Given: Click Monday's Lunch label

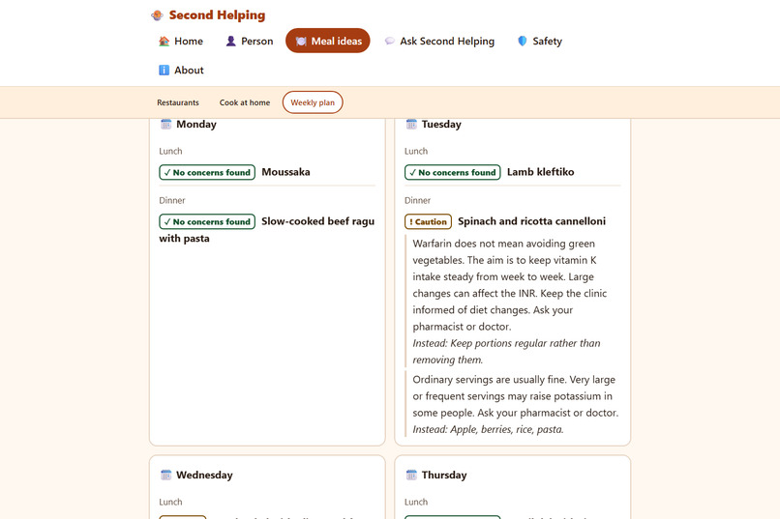Looking at the screenshot, I should 170,151.
